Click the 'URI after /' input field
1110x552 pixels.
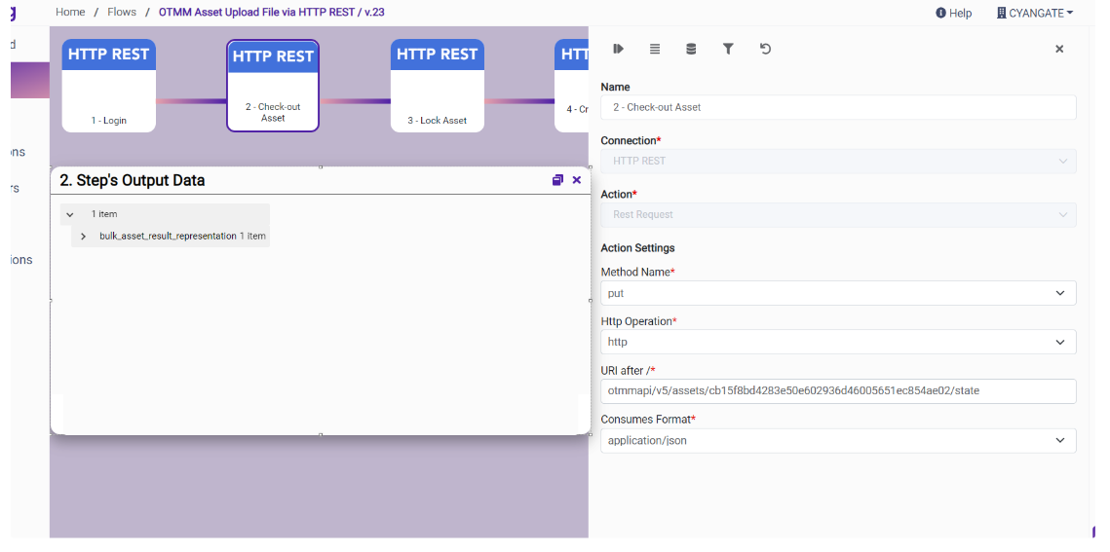coord(838,390)
